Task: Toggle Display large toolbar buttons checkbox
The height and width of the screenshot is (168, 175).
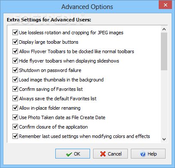Action: 15,42
